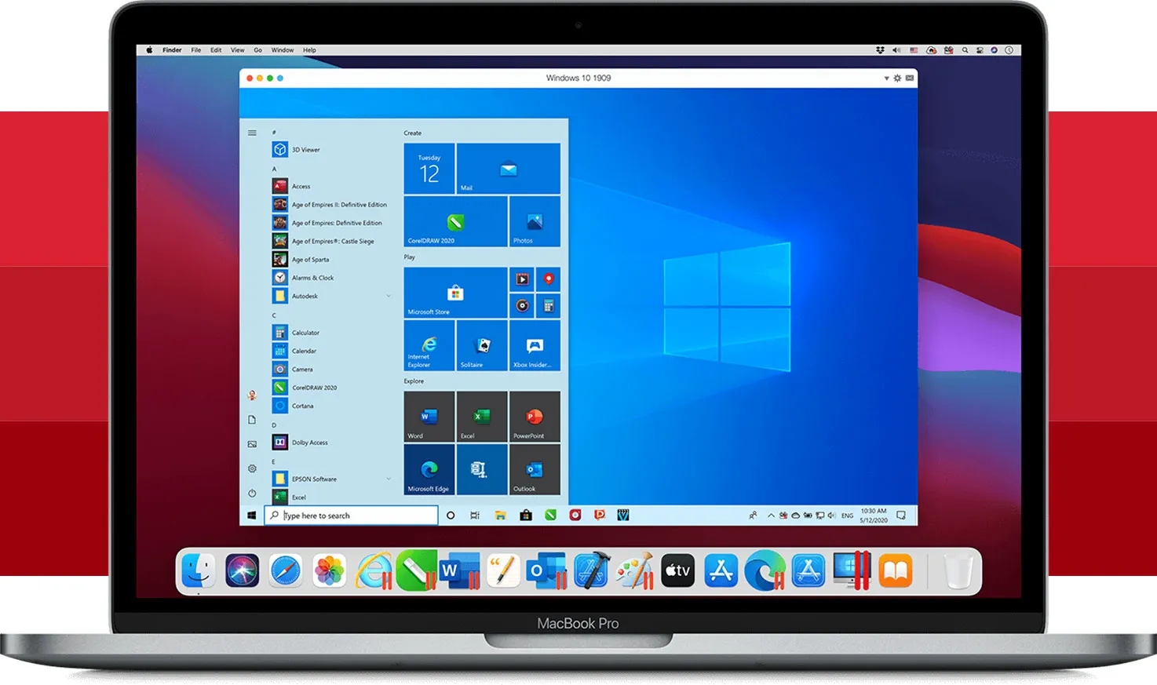Click the ENG language indicator
Image resolution: width=1157 pixels, height=685 pixels.
[x=847, y=516]
